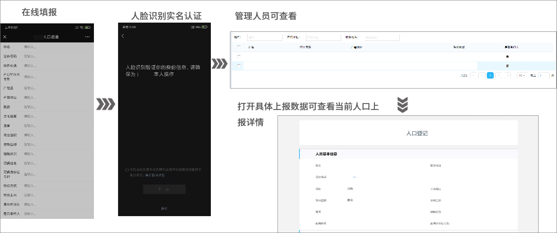Click the 姓名 search field in admin table

265,38
